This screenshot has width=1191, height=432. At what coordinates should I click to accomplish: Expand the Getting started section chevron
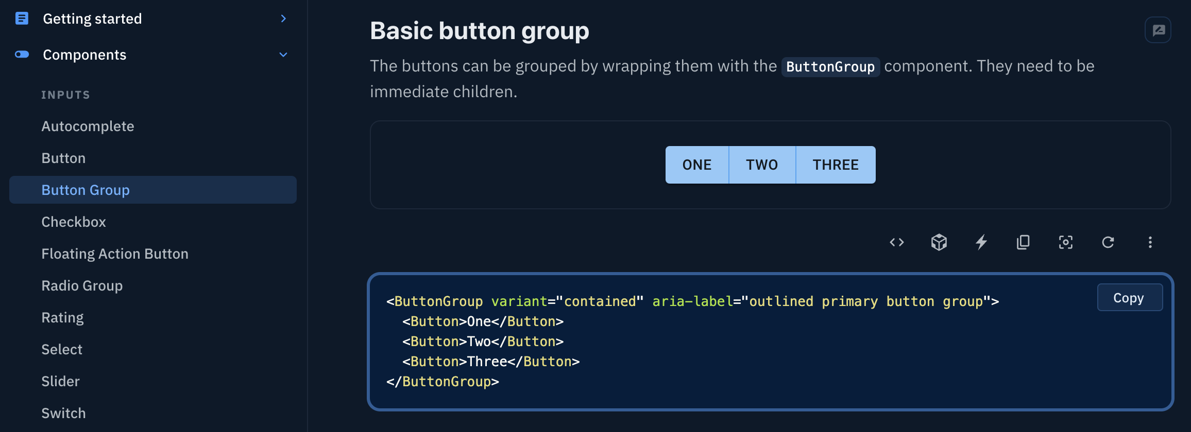(x=283, y=19)
